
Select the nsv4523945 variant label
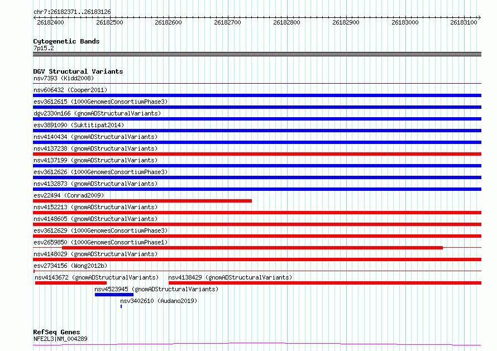tap(156, 289)
